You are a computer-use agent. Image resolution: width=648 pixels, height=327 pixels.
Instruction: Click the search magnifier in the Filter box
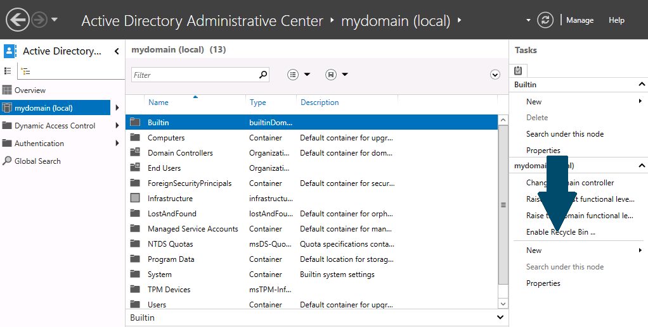click(263, 75)
